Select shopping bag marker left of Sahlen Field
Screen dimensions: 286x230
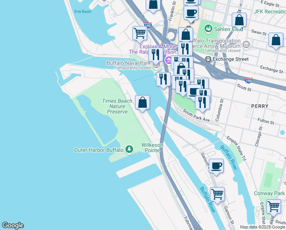click(x=185, y=34)
